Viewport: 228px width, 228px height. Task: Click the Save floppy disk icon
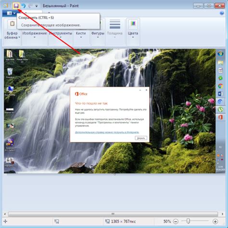[x=16, y=6]
